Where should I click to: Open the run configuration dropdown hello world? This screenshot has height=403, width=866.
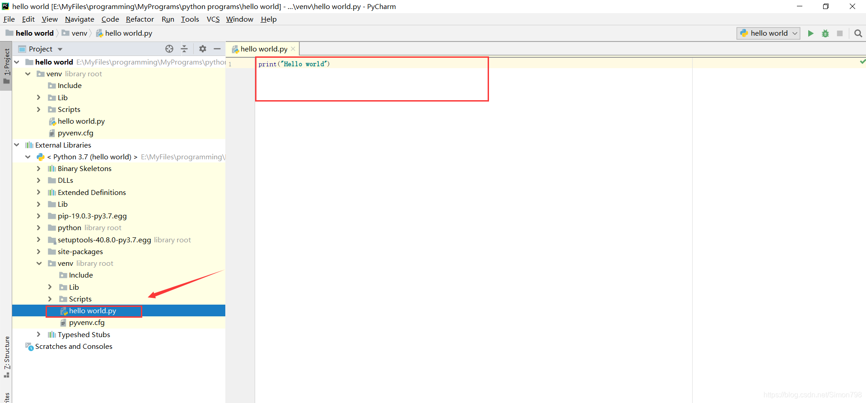768,33
